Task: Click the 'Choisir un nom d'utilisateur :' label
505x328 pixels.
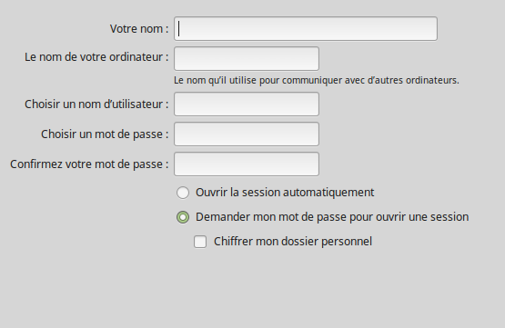Action: (x=96, y=104)
